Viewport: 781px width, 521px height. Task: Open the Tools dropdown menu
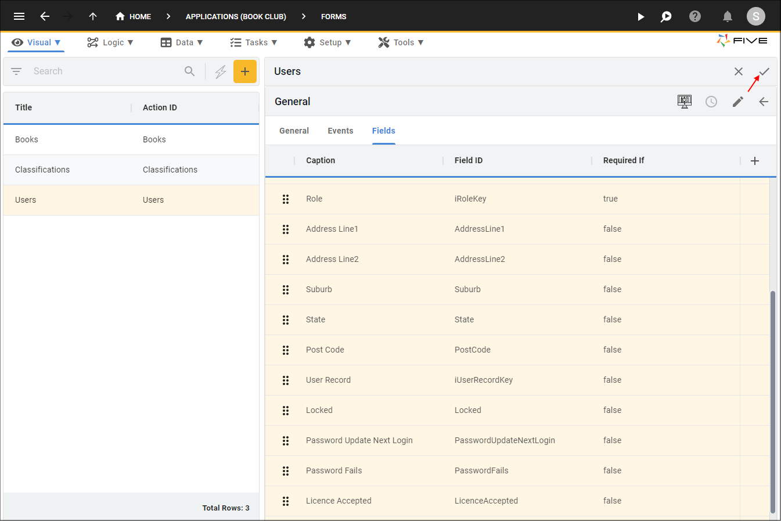401,42
